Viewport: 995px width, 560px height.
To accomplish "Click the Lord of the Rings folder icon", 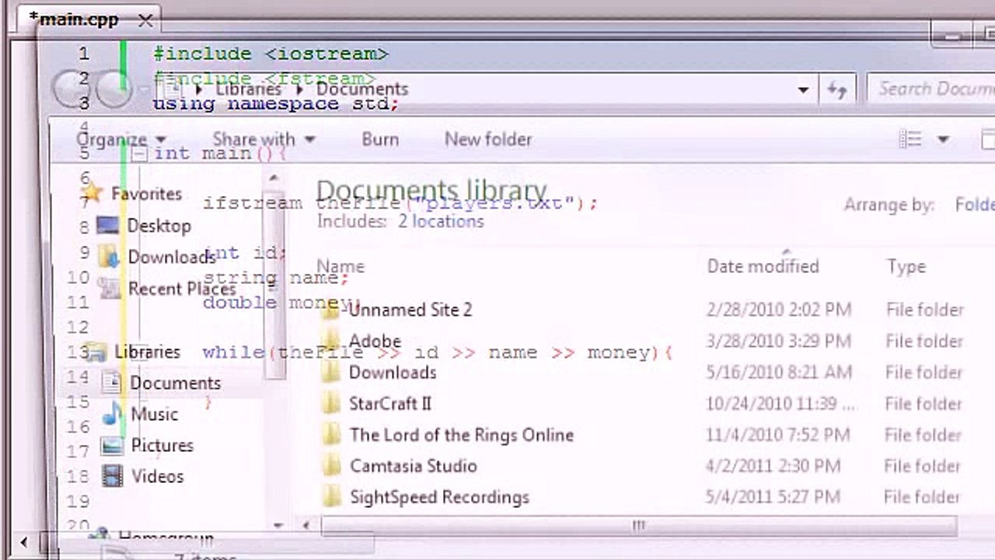I will (332, 435).
